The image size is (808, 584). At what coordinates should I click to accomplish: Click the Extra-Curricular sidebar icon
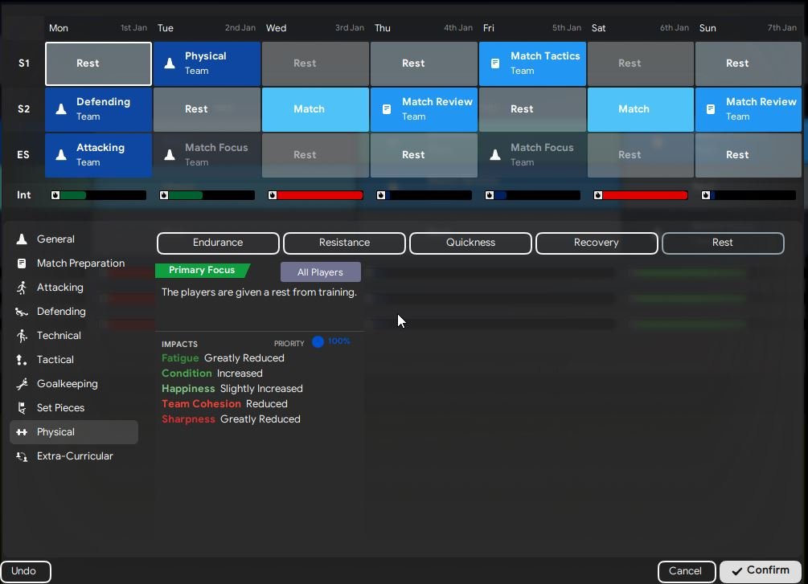point(22,456)
